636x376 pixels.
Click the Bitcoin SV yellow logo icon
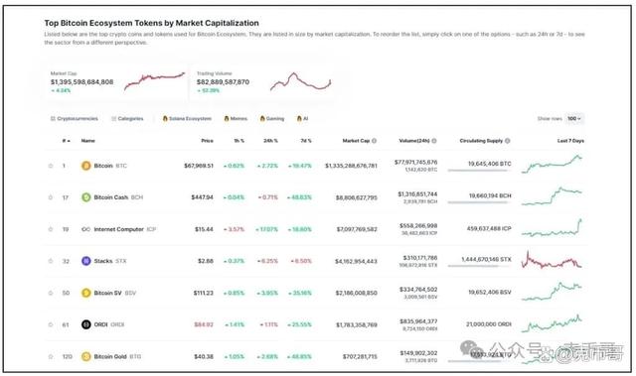[x=86, y=293]
